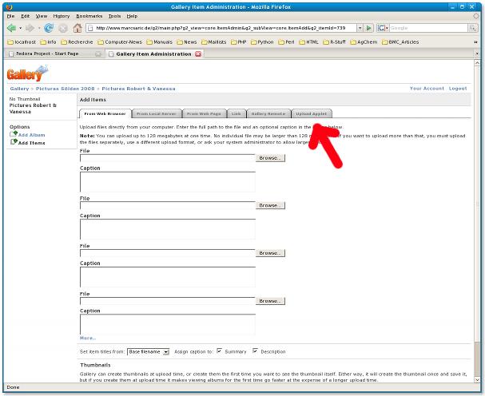Click the Forward navigation arrow
The height and width of the screenshot is (396, 485).
[30, 28]
